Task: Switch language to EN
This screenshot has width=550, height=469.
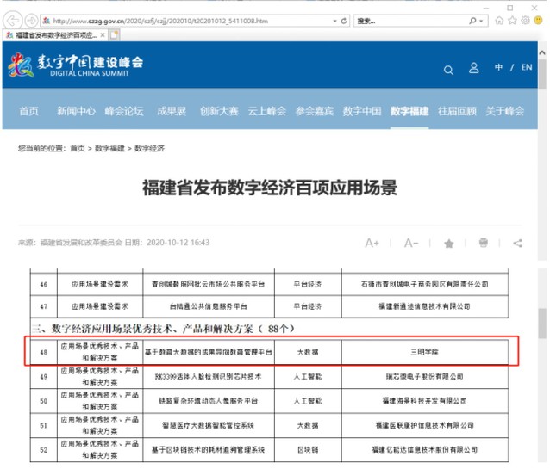Action: 527,68
